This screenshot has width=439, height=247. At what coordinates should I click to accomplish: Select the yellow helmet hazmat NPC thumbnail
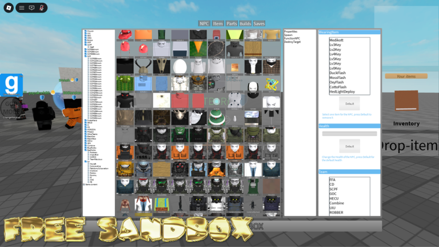point(125,169)
